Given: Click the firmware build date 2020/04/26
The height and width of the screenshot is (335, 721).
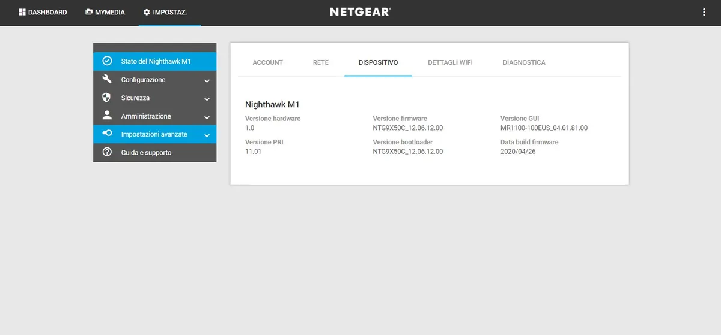Looking at the screenshot, I should pyautogui.click(x=518, y=152).
